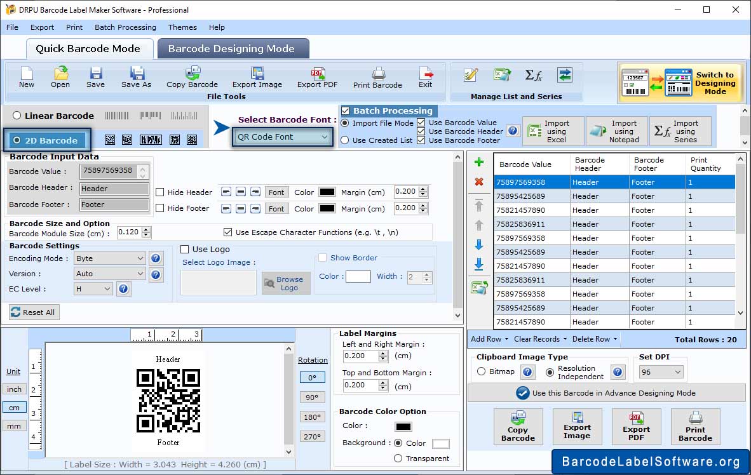Click the Background Color white swatch
The image size is (751, 475).
coord(441,443)
